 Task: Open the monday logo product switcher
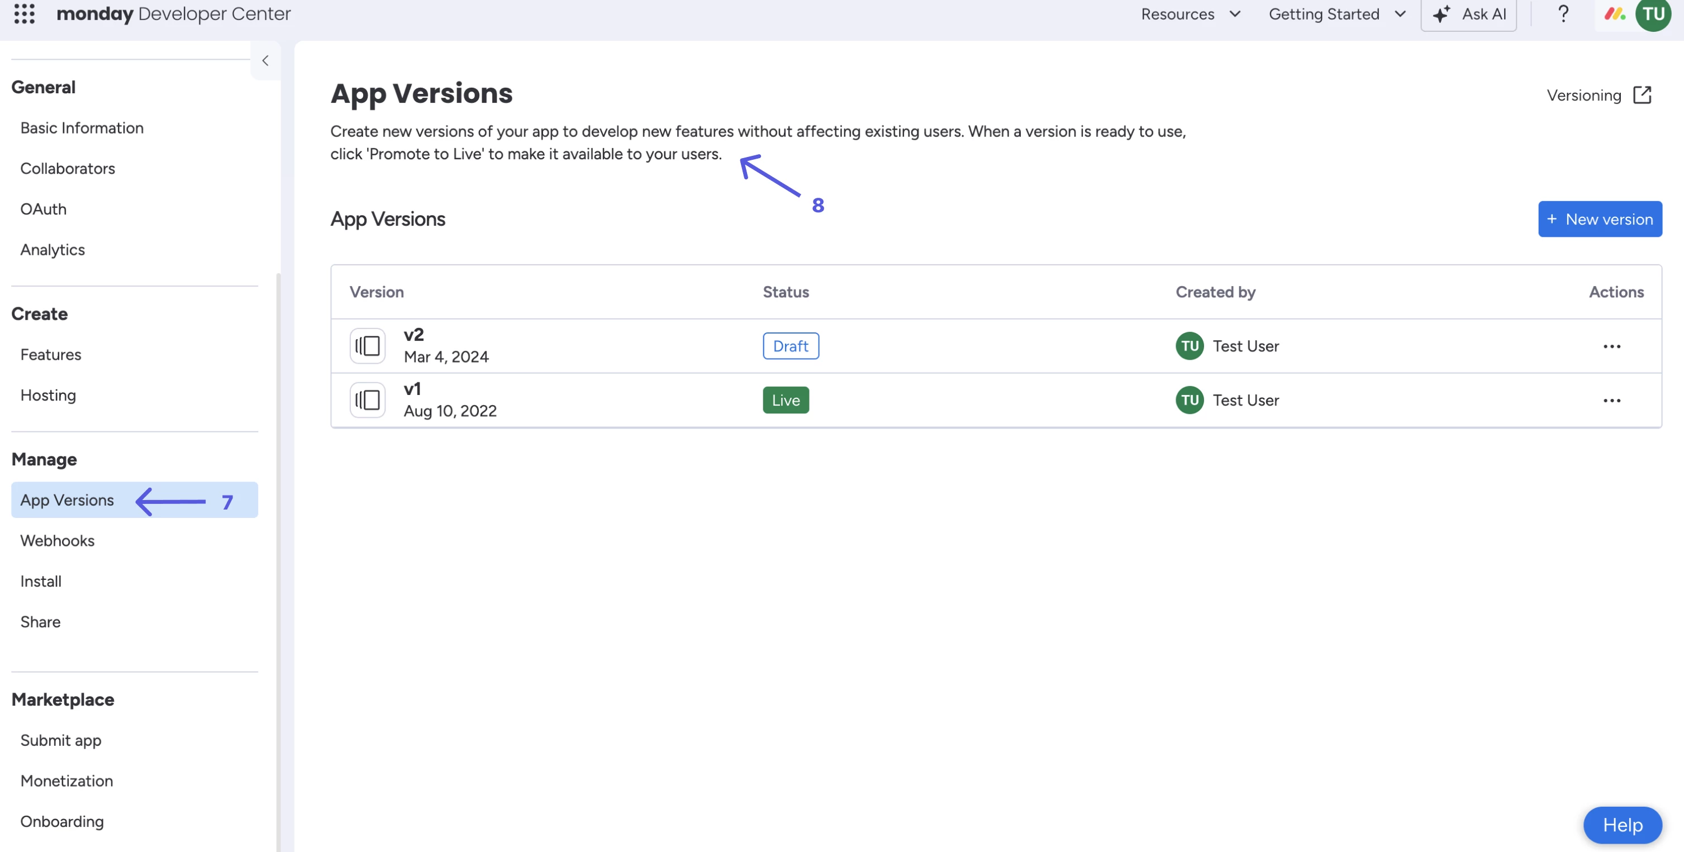point(1615,14)
